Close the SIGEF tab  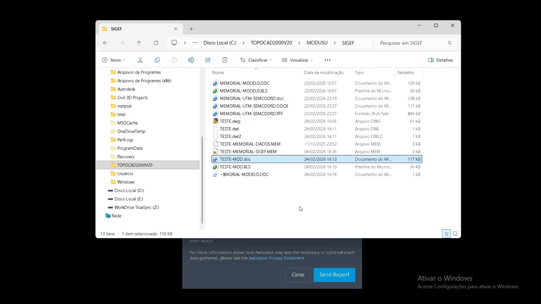point(175,29)
